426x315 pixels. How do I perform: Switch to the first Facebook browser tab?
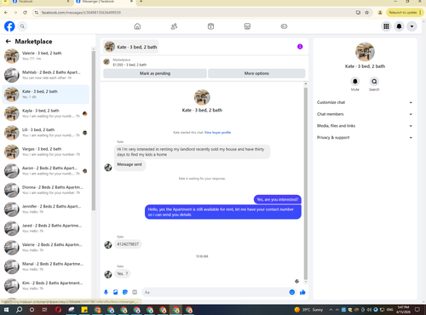coord(41,2)
